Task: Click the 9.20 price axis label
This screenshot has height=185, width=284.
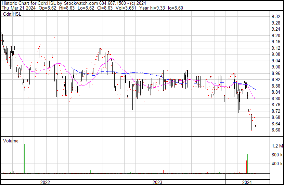Action: point(276,35)
